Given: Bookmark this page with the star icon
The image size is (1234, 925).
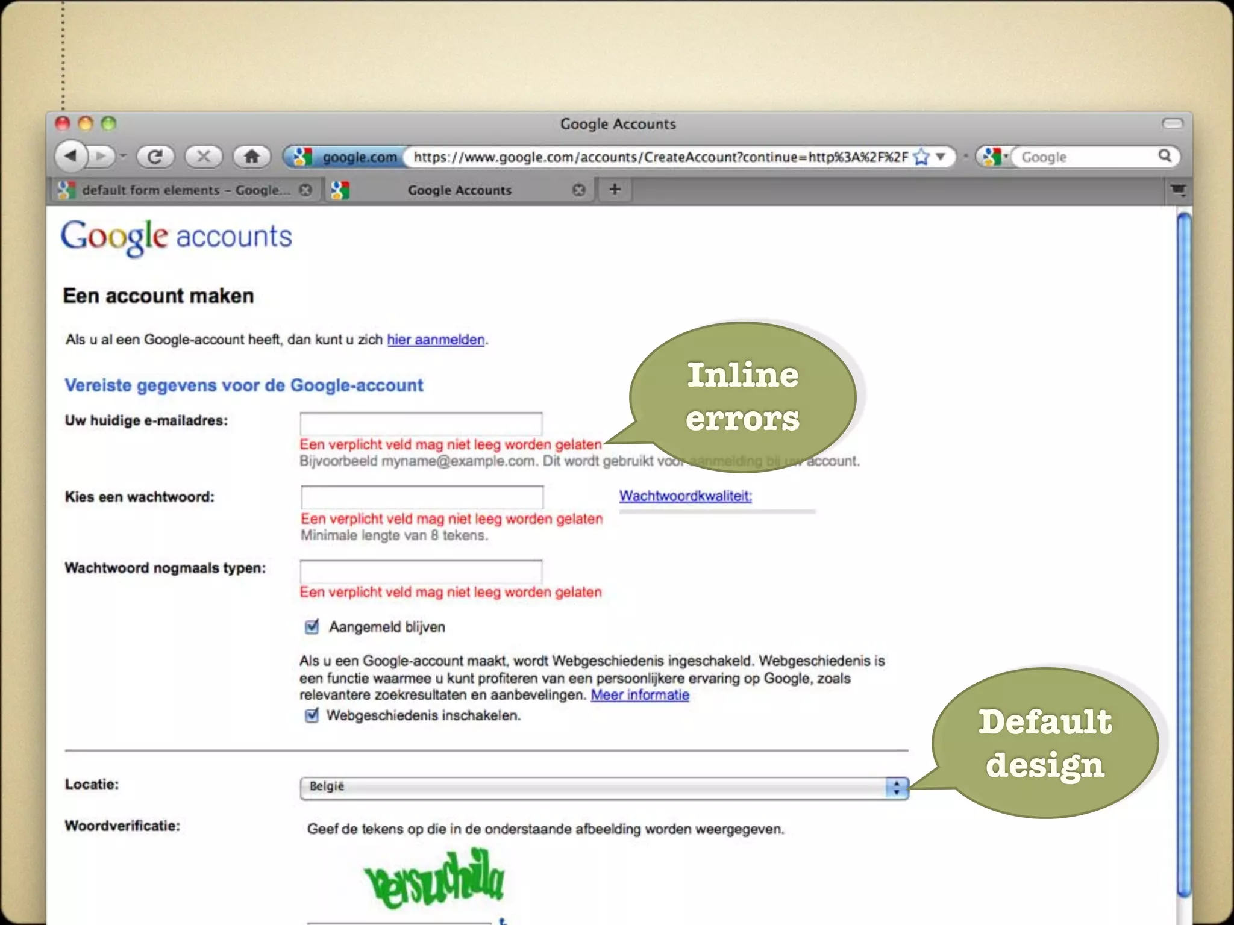Looking at the screenshot, I should 921,157.
